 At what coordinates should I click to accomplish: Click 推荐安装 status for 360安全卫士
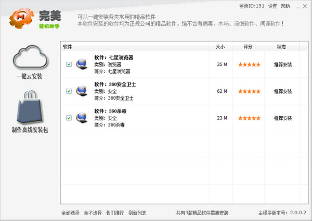283,91
